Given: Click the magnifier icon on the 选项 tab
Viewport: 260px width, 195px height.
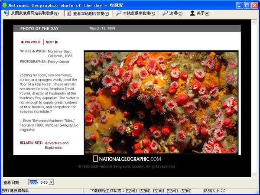Looking at the screenshot, I should pos(165,13).
